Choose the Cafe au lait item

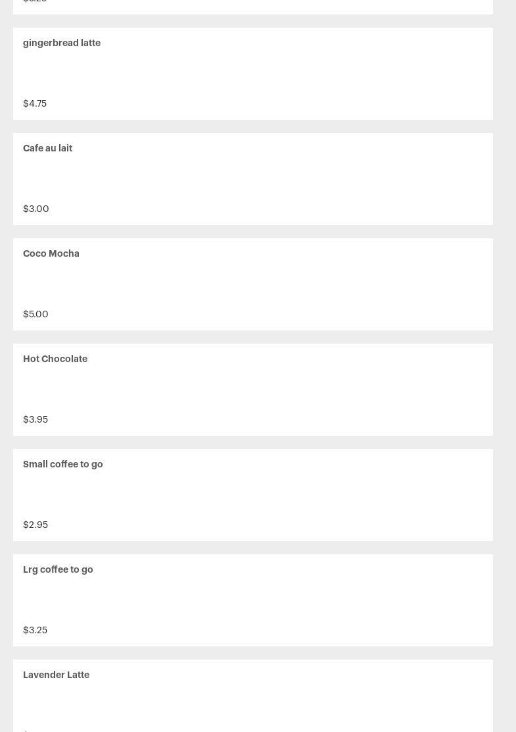[47, 148]
